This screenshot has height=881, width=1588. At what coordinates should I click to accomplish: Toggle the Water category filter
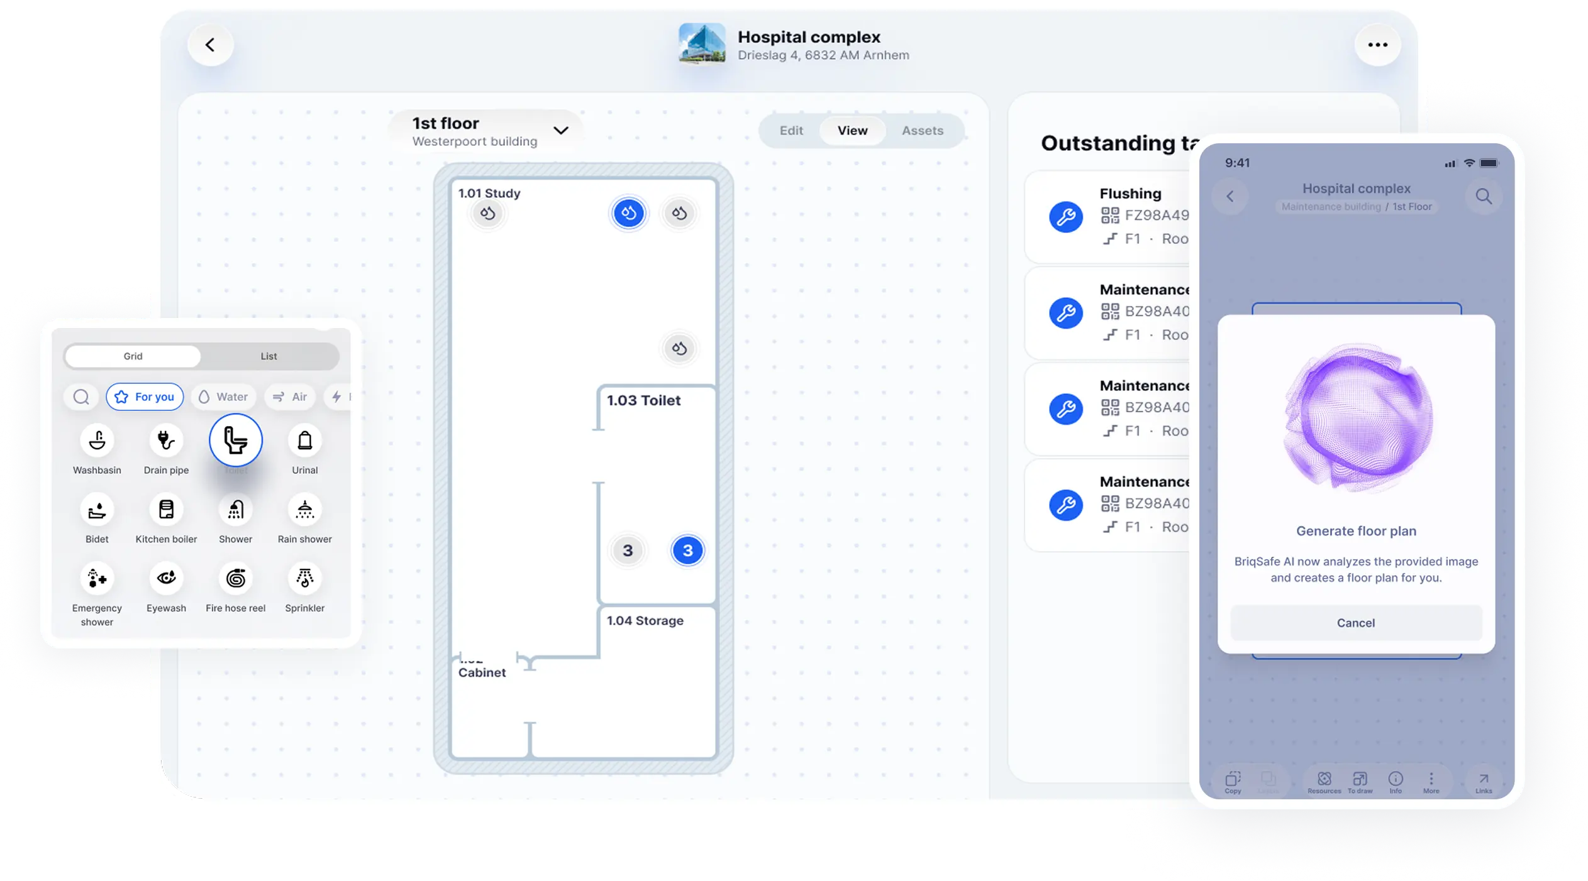point(223,397)
